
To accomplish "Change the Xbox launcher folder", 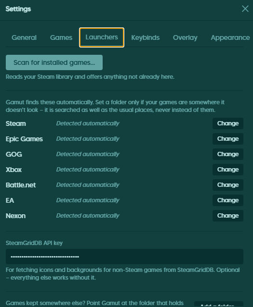I will click(228, 170).
